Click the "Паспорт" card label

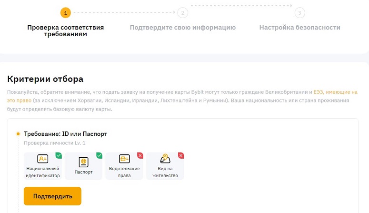pyautogui.click(x=83, y=172)
